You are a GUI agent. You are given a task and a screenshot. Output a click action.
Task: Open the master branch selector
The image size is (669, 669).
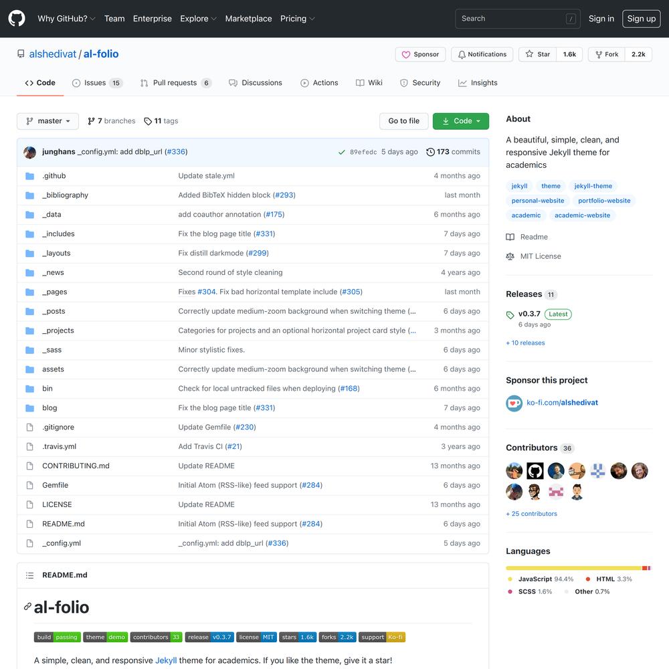[47, 121]
